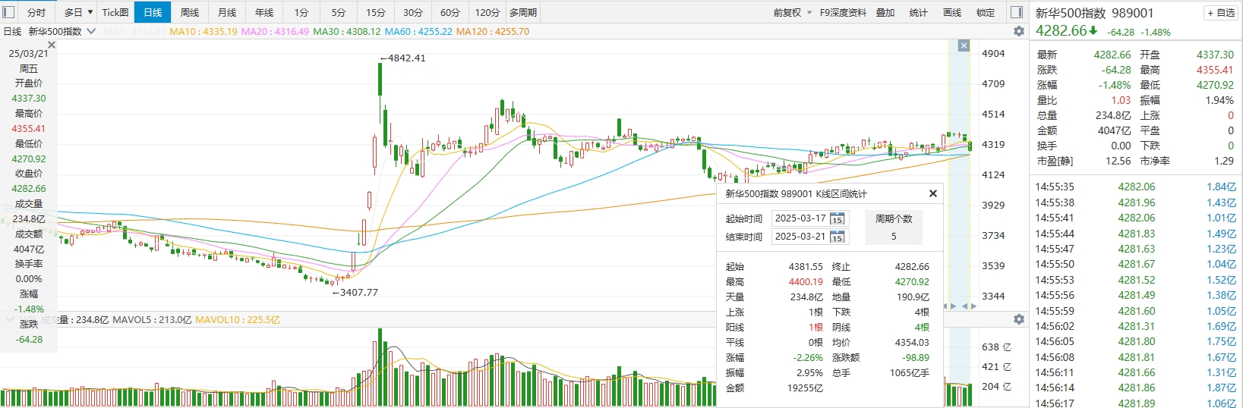This screenshot has width=1243, height=408.
Task: Close the left data tooltip panel
Action: 52,46
